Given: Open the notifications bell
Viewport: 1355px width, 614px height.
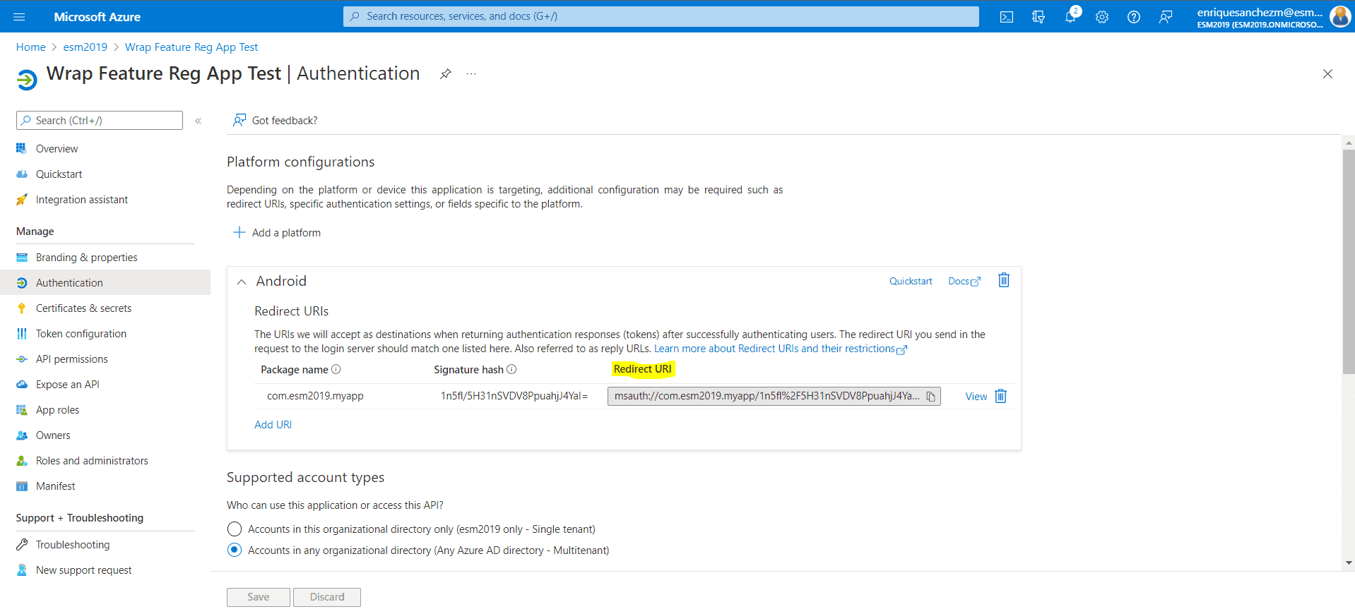Looking at the screenshot, I should tap(1070, 17).
